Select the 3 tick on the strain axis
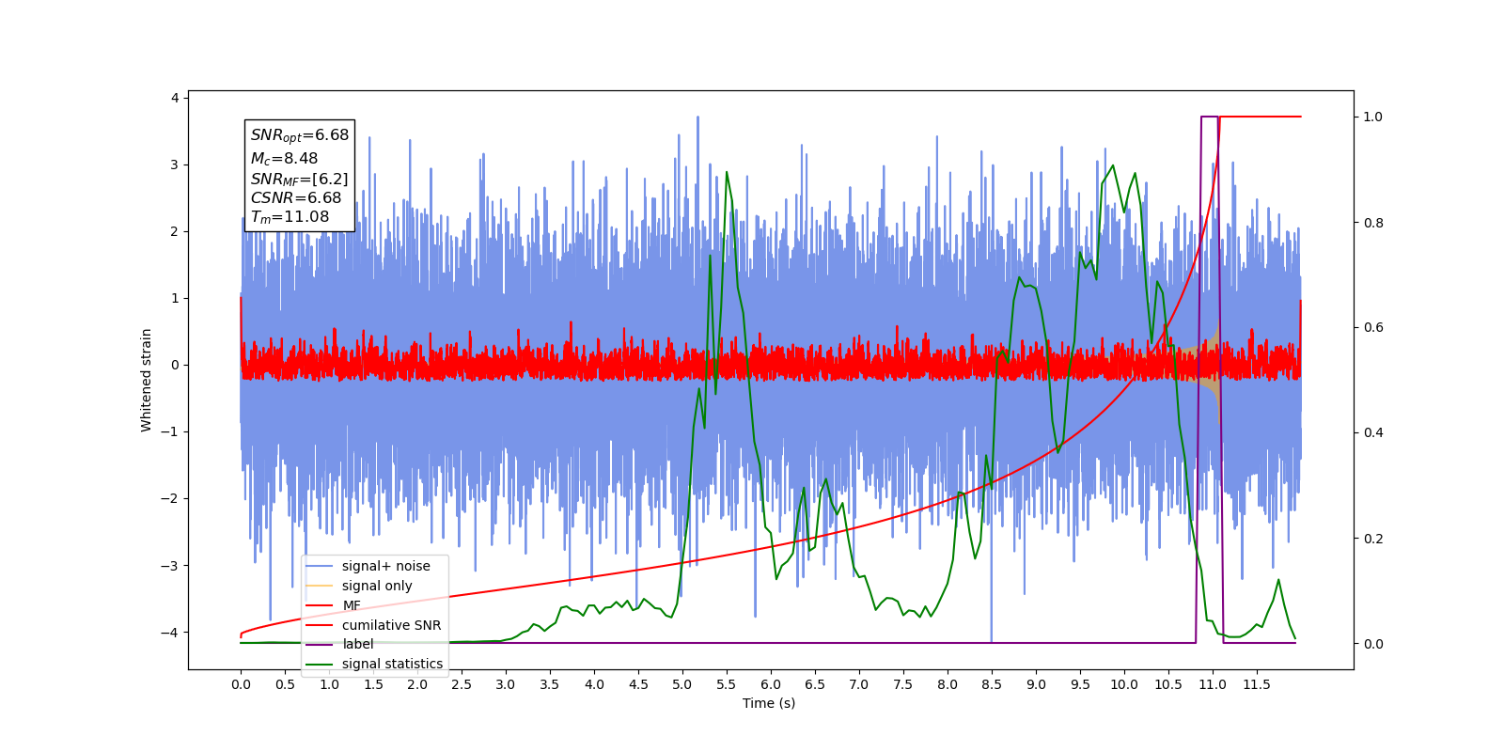Image resolution: width=1504 pixels, height=752 pixels. point(175,164)
